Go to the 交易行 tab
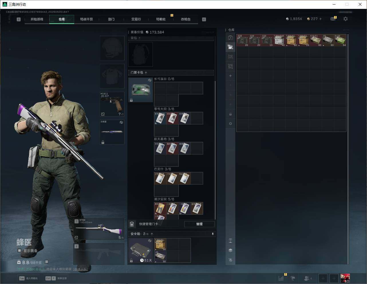Screen dimensions: 367x284 click(136, 19)
